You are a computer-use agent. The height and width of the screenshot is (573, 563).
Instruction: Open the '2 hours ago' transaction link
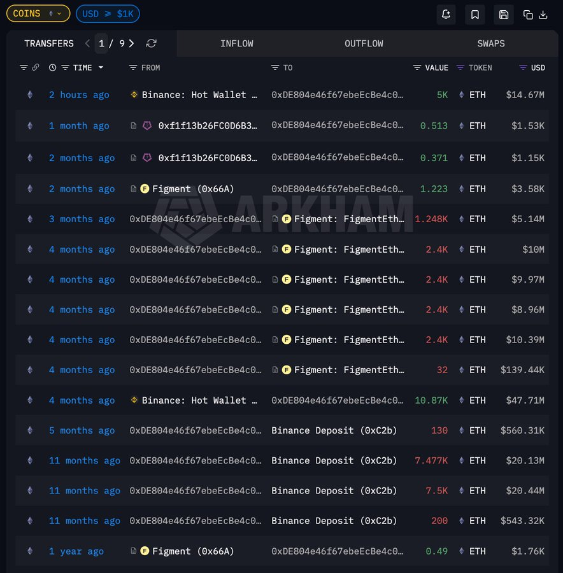(x=79, y=95)
